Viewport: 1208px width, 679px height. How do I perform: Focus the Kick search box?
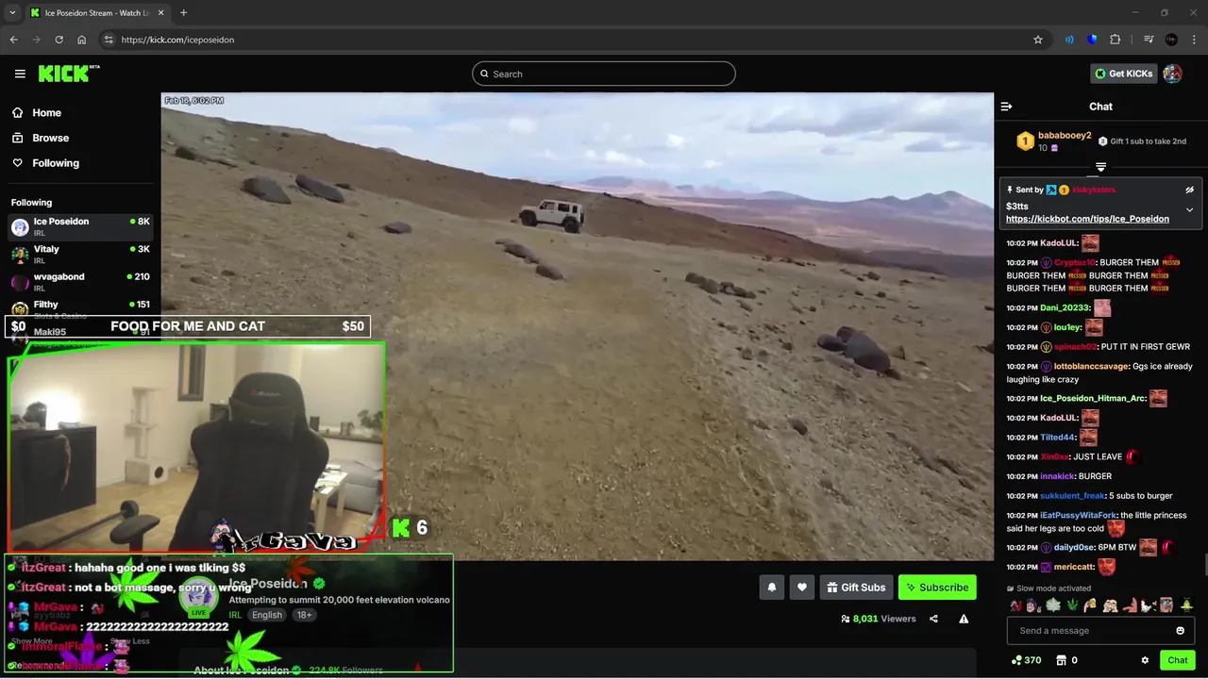click(x=604, y=74)
